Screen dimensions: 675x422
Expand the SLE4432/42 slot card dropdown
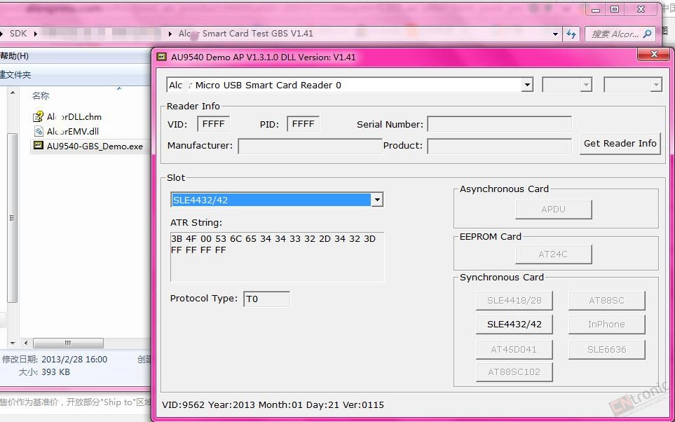pyautogui.click(x=377, y=200)
